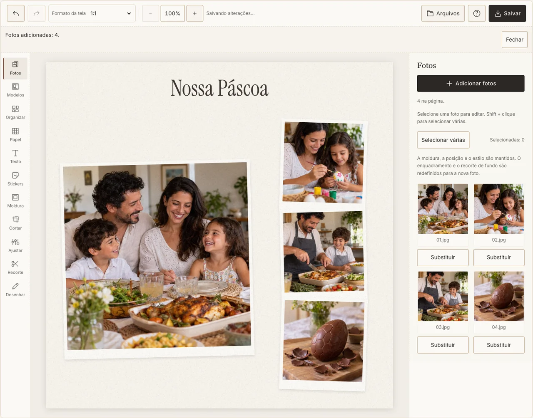Open the Ajustar adjustments tool

(15, 246)
